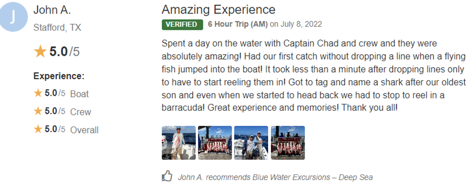
Task: Click the Experience: section heading
Action: click(x=59, y=76)
